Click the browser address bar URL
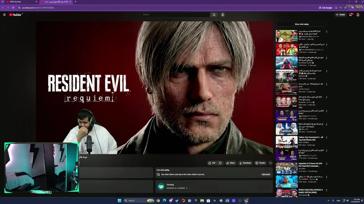364x204 pixels. click(38, 8)
